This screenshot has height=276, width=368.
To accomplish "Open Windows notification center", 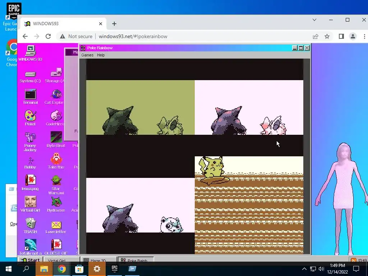I will [x=356, y=269].
